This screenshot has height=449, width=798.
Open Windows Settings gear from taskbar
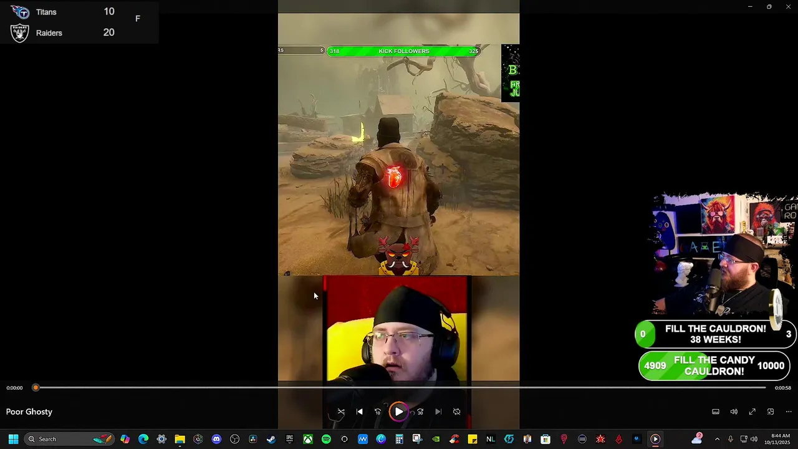coord(161,439)
